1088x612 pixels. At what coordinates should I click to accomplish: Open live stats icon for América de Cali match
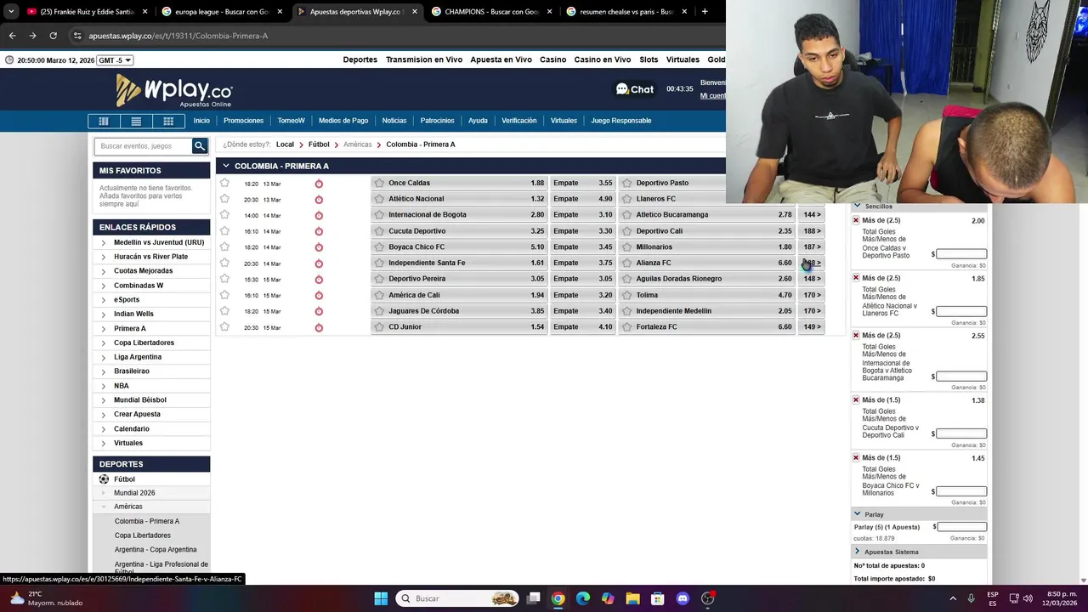pos(319,296)
